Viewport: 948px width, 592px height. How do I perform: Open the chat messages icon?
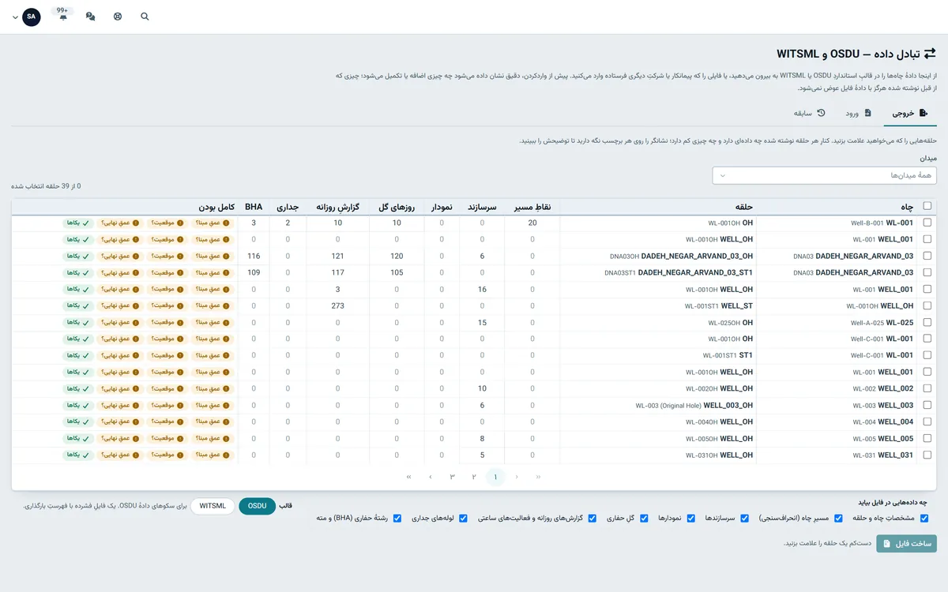coord(90,16)
